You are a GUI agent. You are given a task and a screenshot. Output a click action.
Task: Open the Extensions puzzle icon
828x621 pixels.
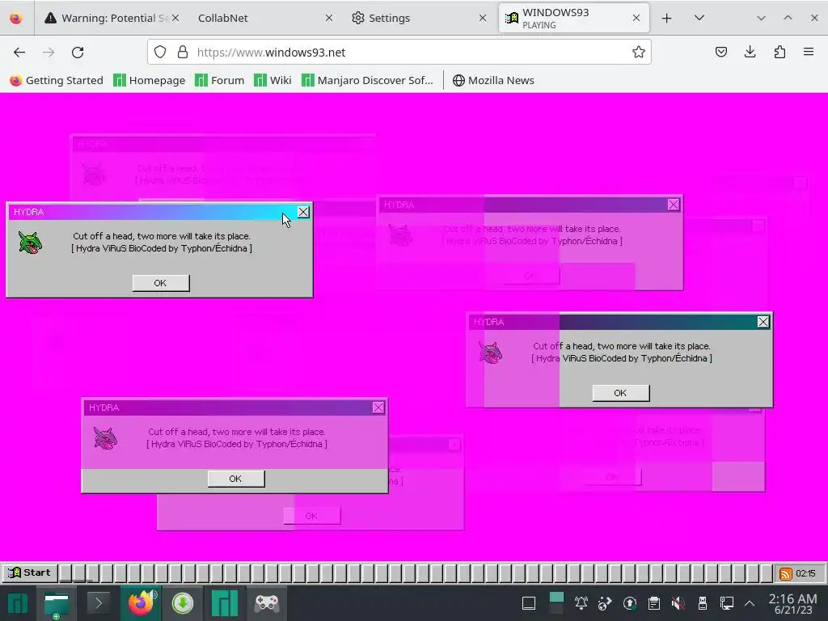click(779, 52)
